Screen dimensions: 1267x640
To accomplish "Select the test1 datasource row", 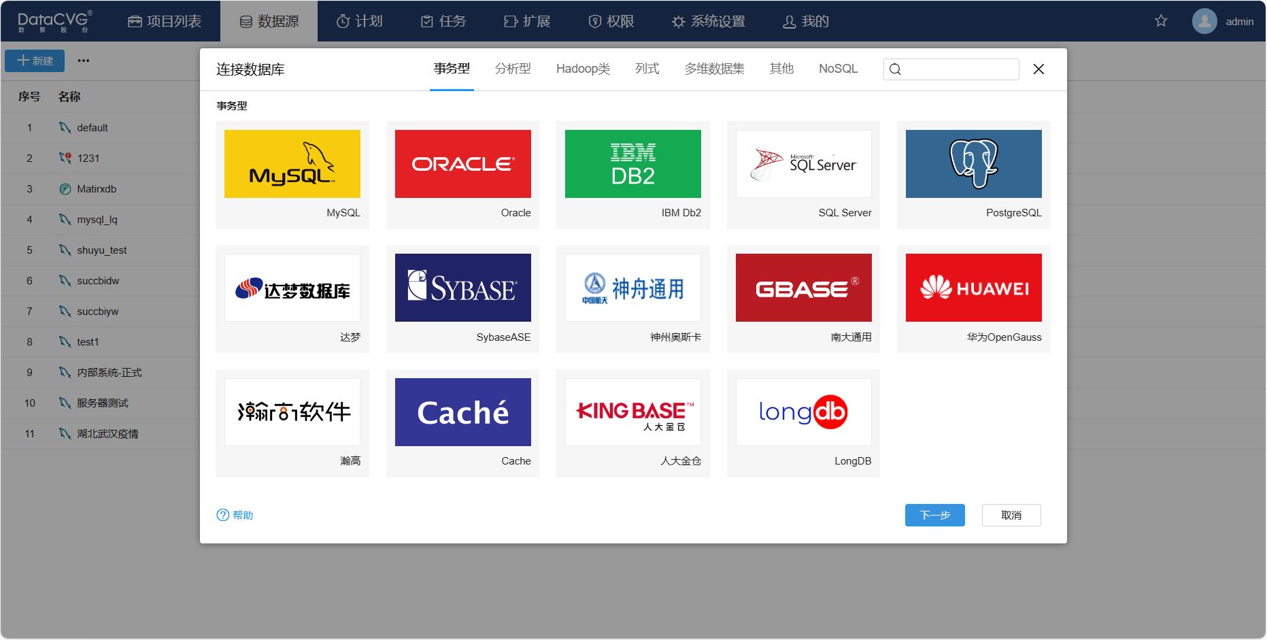I will pos(100,342).
